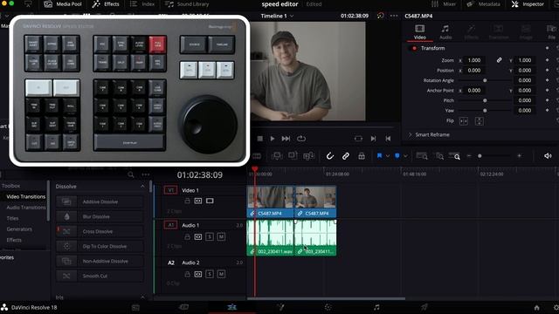Open the Timeline 1 name dropdown
Image resolution: width=559 pixels, height=314 pixels.
277,16
